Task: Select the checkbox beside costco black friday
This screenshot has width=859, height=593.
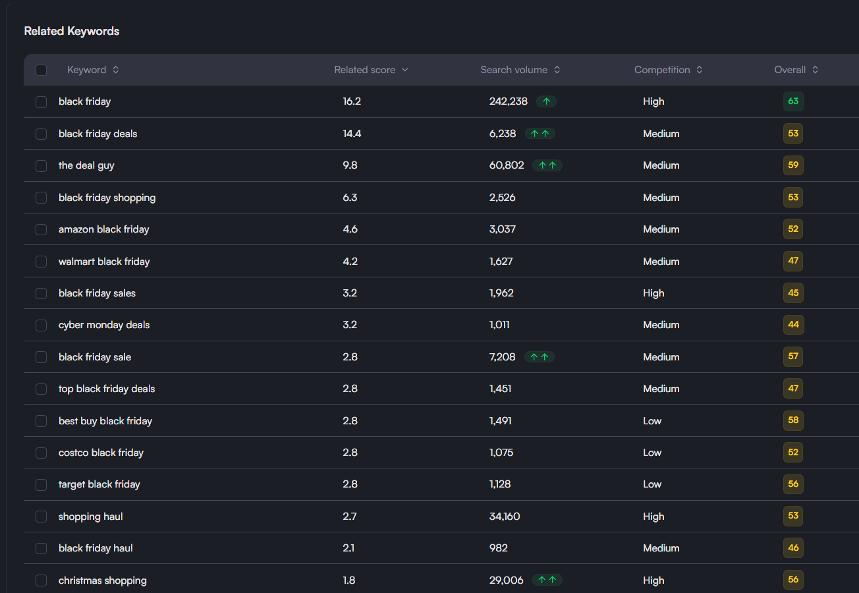Action: pos(41,453)
